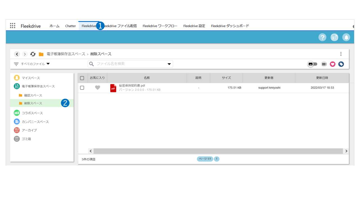
Task: Open the ホーム tab
Action: coord(54,26)
